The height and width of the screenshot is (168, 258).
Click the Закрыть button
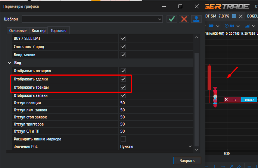pyautogui.click(x=187, y=161)
